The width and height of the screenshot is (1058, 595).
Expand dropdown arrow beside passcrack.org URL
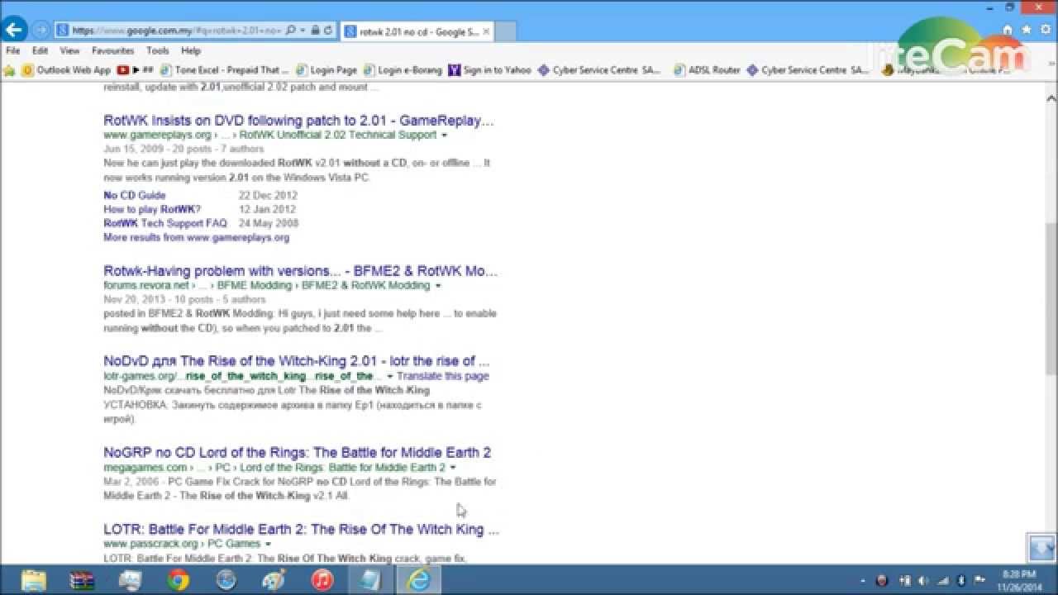267,544
